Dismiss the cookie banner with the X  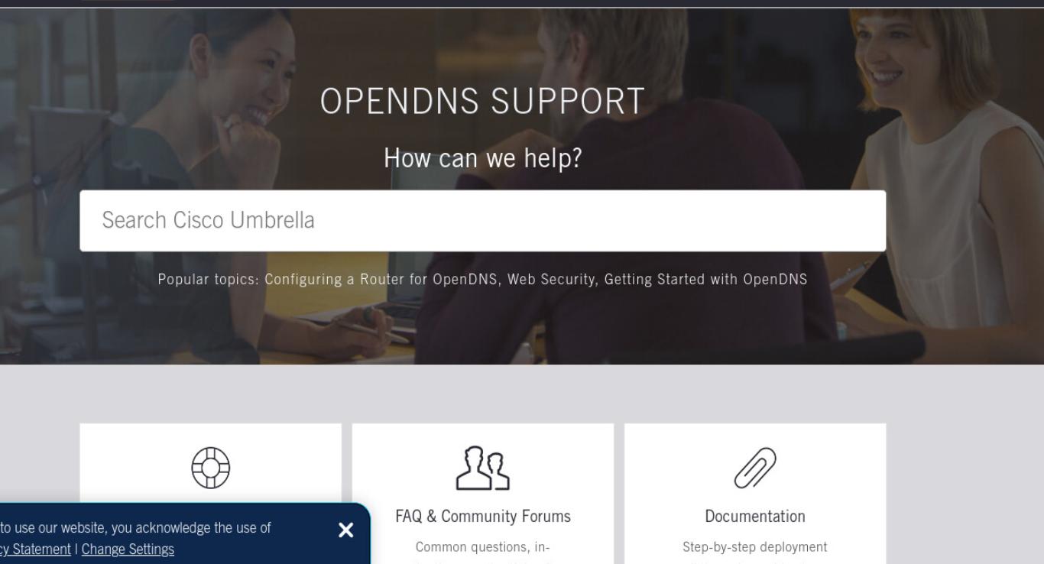pyautogui.click(x=345, y=530)
